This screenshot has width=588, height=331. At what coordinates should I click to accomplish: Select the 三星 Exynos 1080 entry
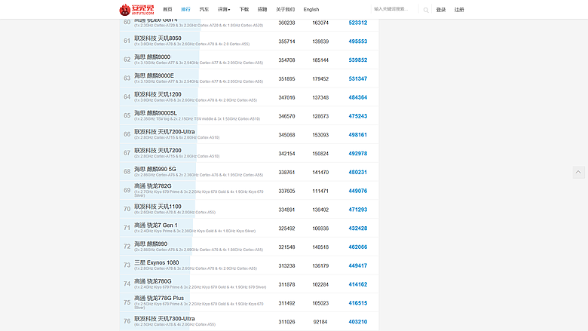(x=249, y=265)
